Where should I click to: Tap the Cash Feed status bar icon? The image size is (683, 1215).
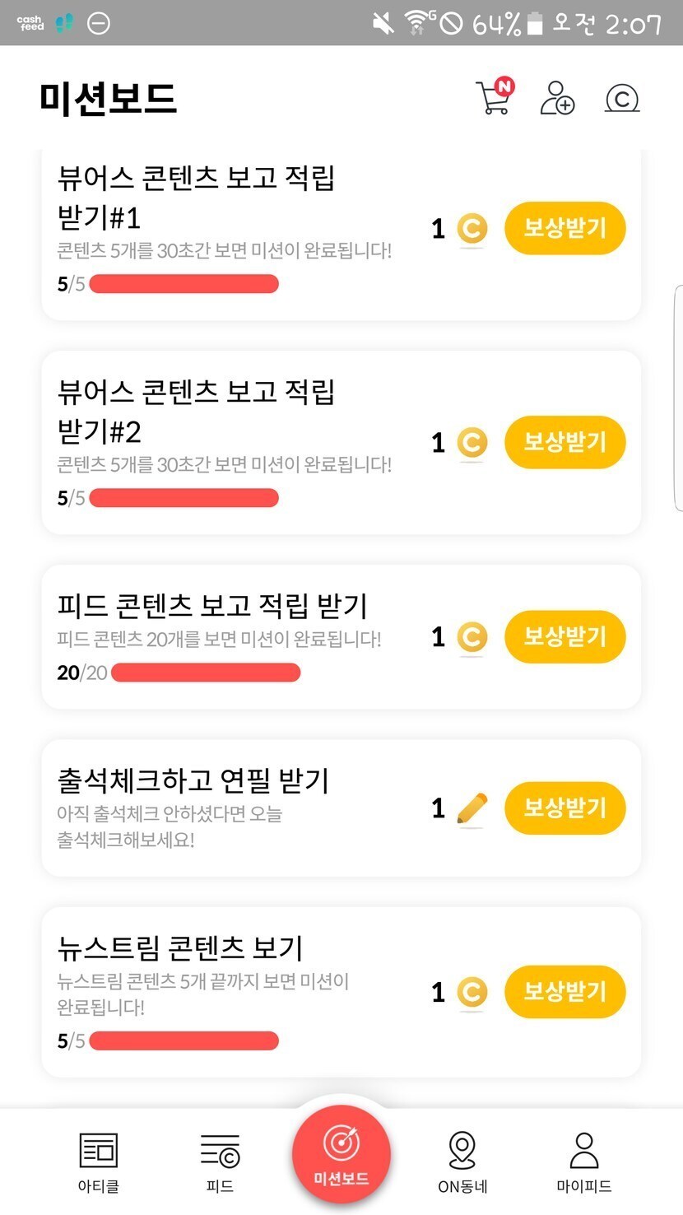click(x=30, y=23)
